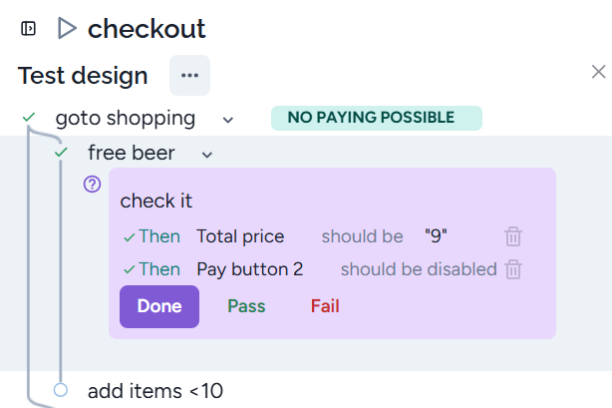Click the question mark icon beside check it
The image size is (612, 408).
(93, 184)
